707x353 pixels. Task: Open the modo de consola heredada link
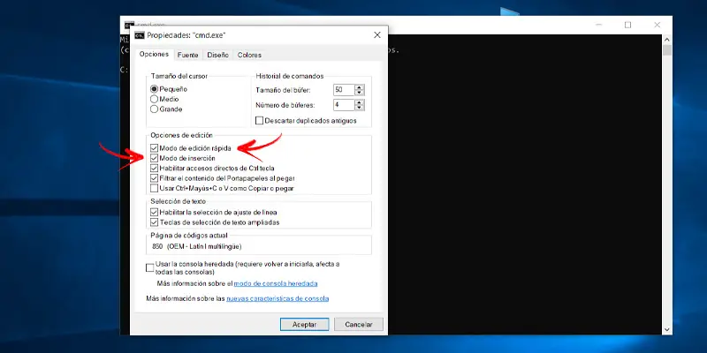coord(276,283)
